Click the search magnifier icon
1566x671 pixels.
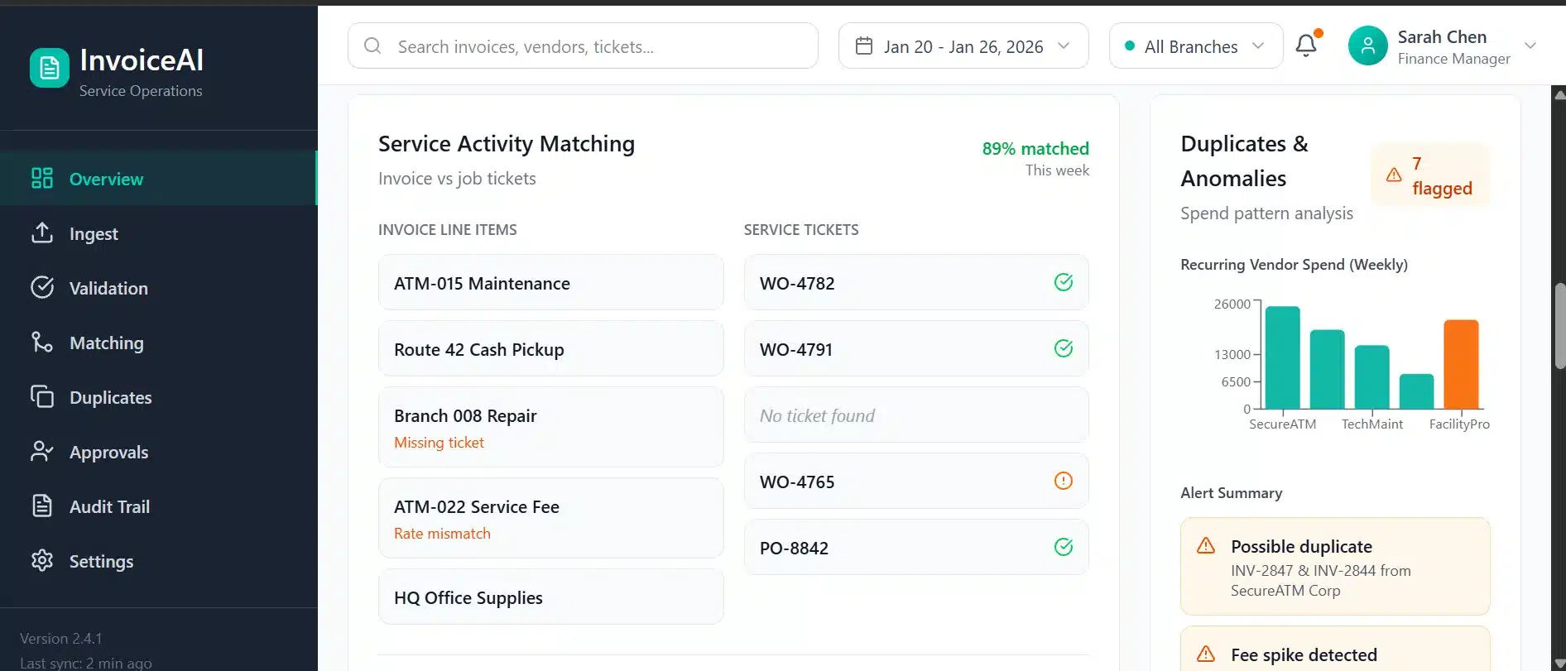[x=372, y=46]
